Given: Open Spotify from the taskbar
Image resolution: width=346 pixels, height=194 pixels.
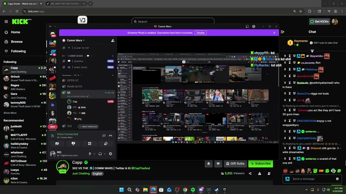Looking at the screenshot, I should (x=193, y=190).
